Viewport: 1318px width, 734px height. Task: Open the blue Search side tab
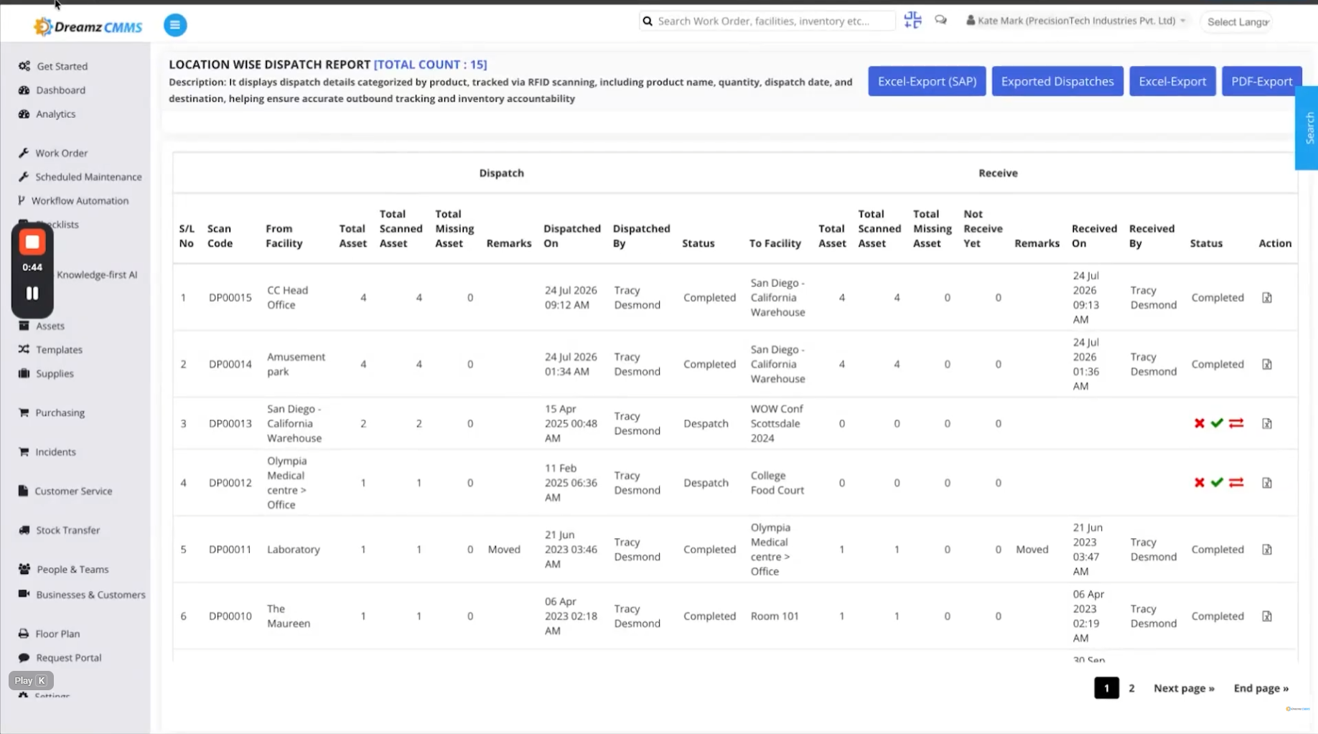[x=1308, y=128]
